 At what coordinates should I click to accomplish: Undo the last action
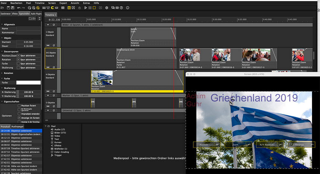click(x=19, y=8)
